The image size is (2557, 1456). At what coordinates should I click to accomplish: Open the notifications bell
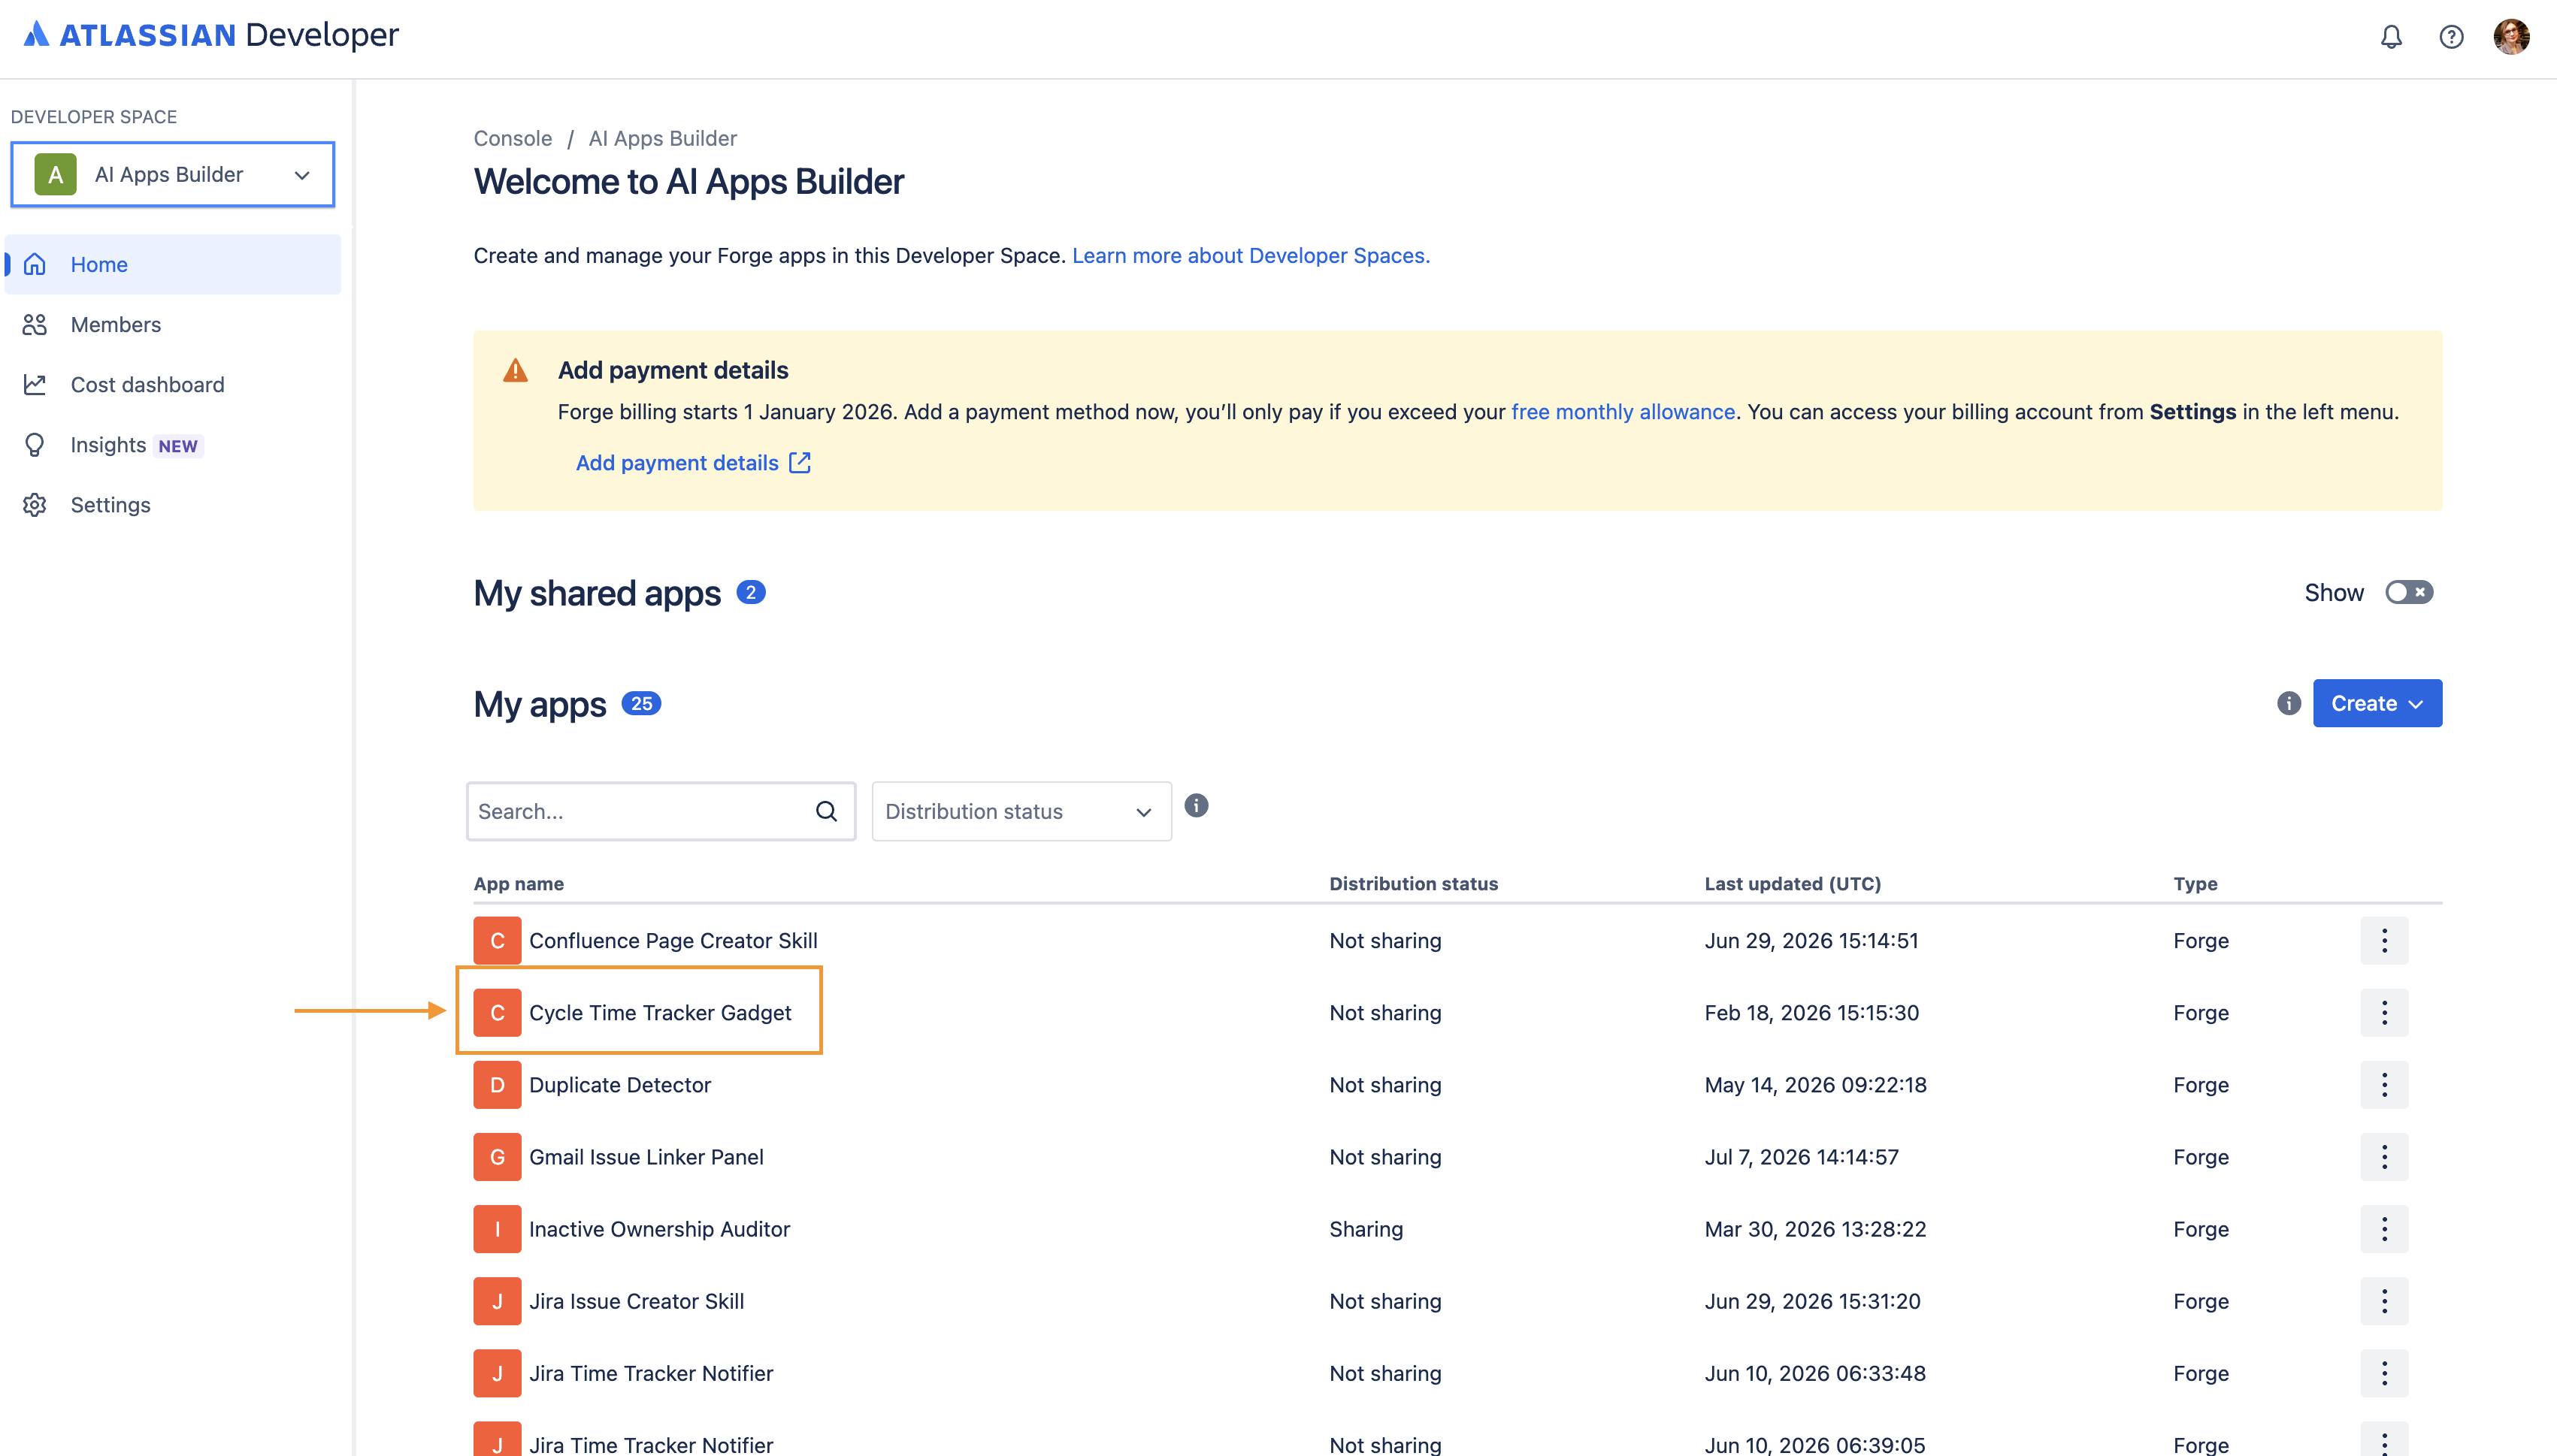2391,37
